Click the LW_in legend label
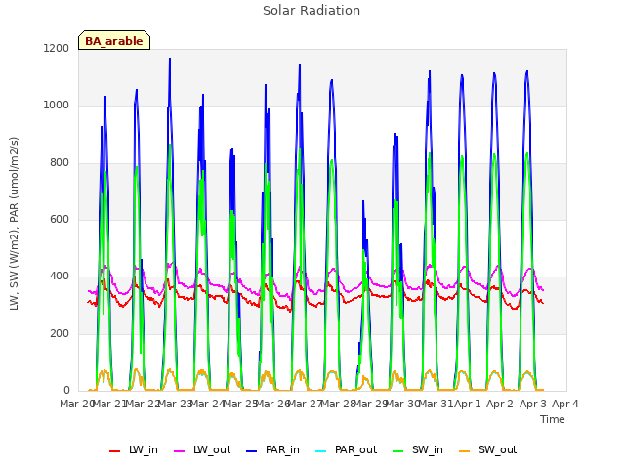Image resolution: width=625 pixels, height=469 pixels. tap(144, 450)
